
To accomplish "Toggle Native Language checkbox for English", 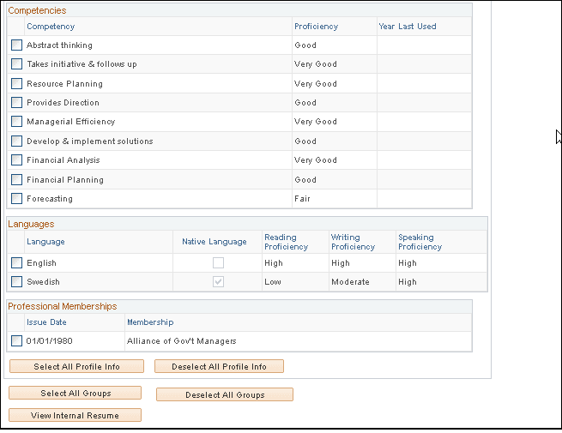I will [218, 263].
